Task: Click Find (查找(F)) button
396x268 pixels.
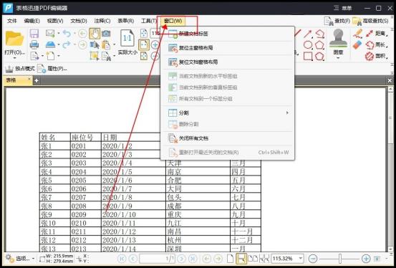Action: click(x=337, y=21)
